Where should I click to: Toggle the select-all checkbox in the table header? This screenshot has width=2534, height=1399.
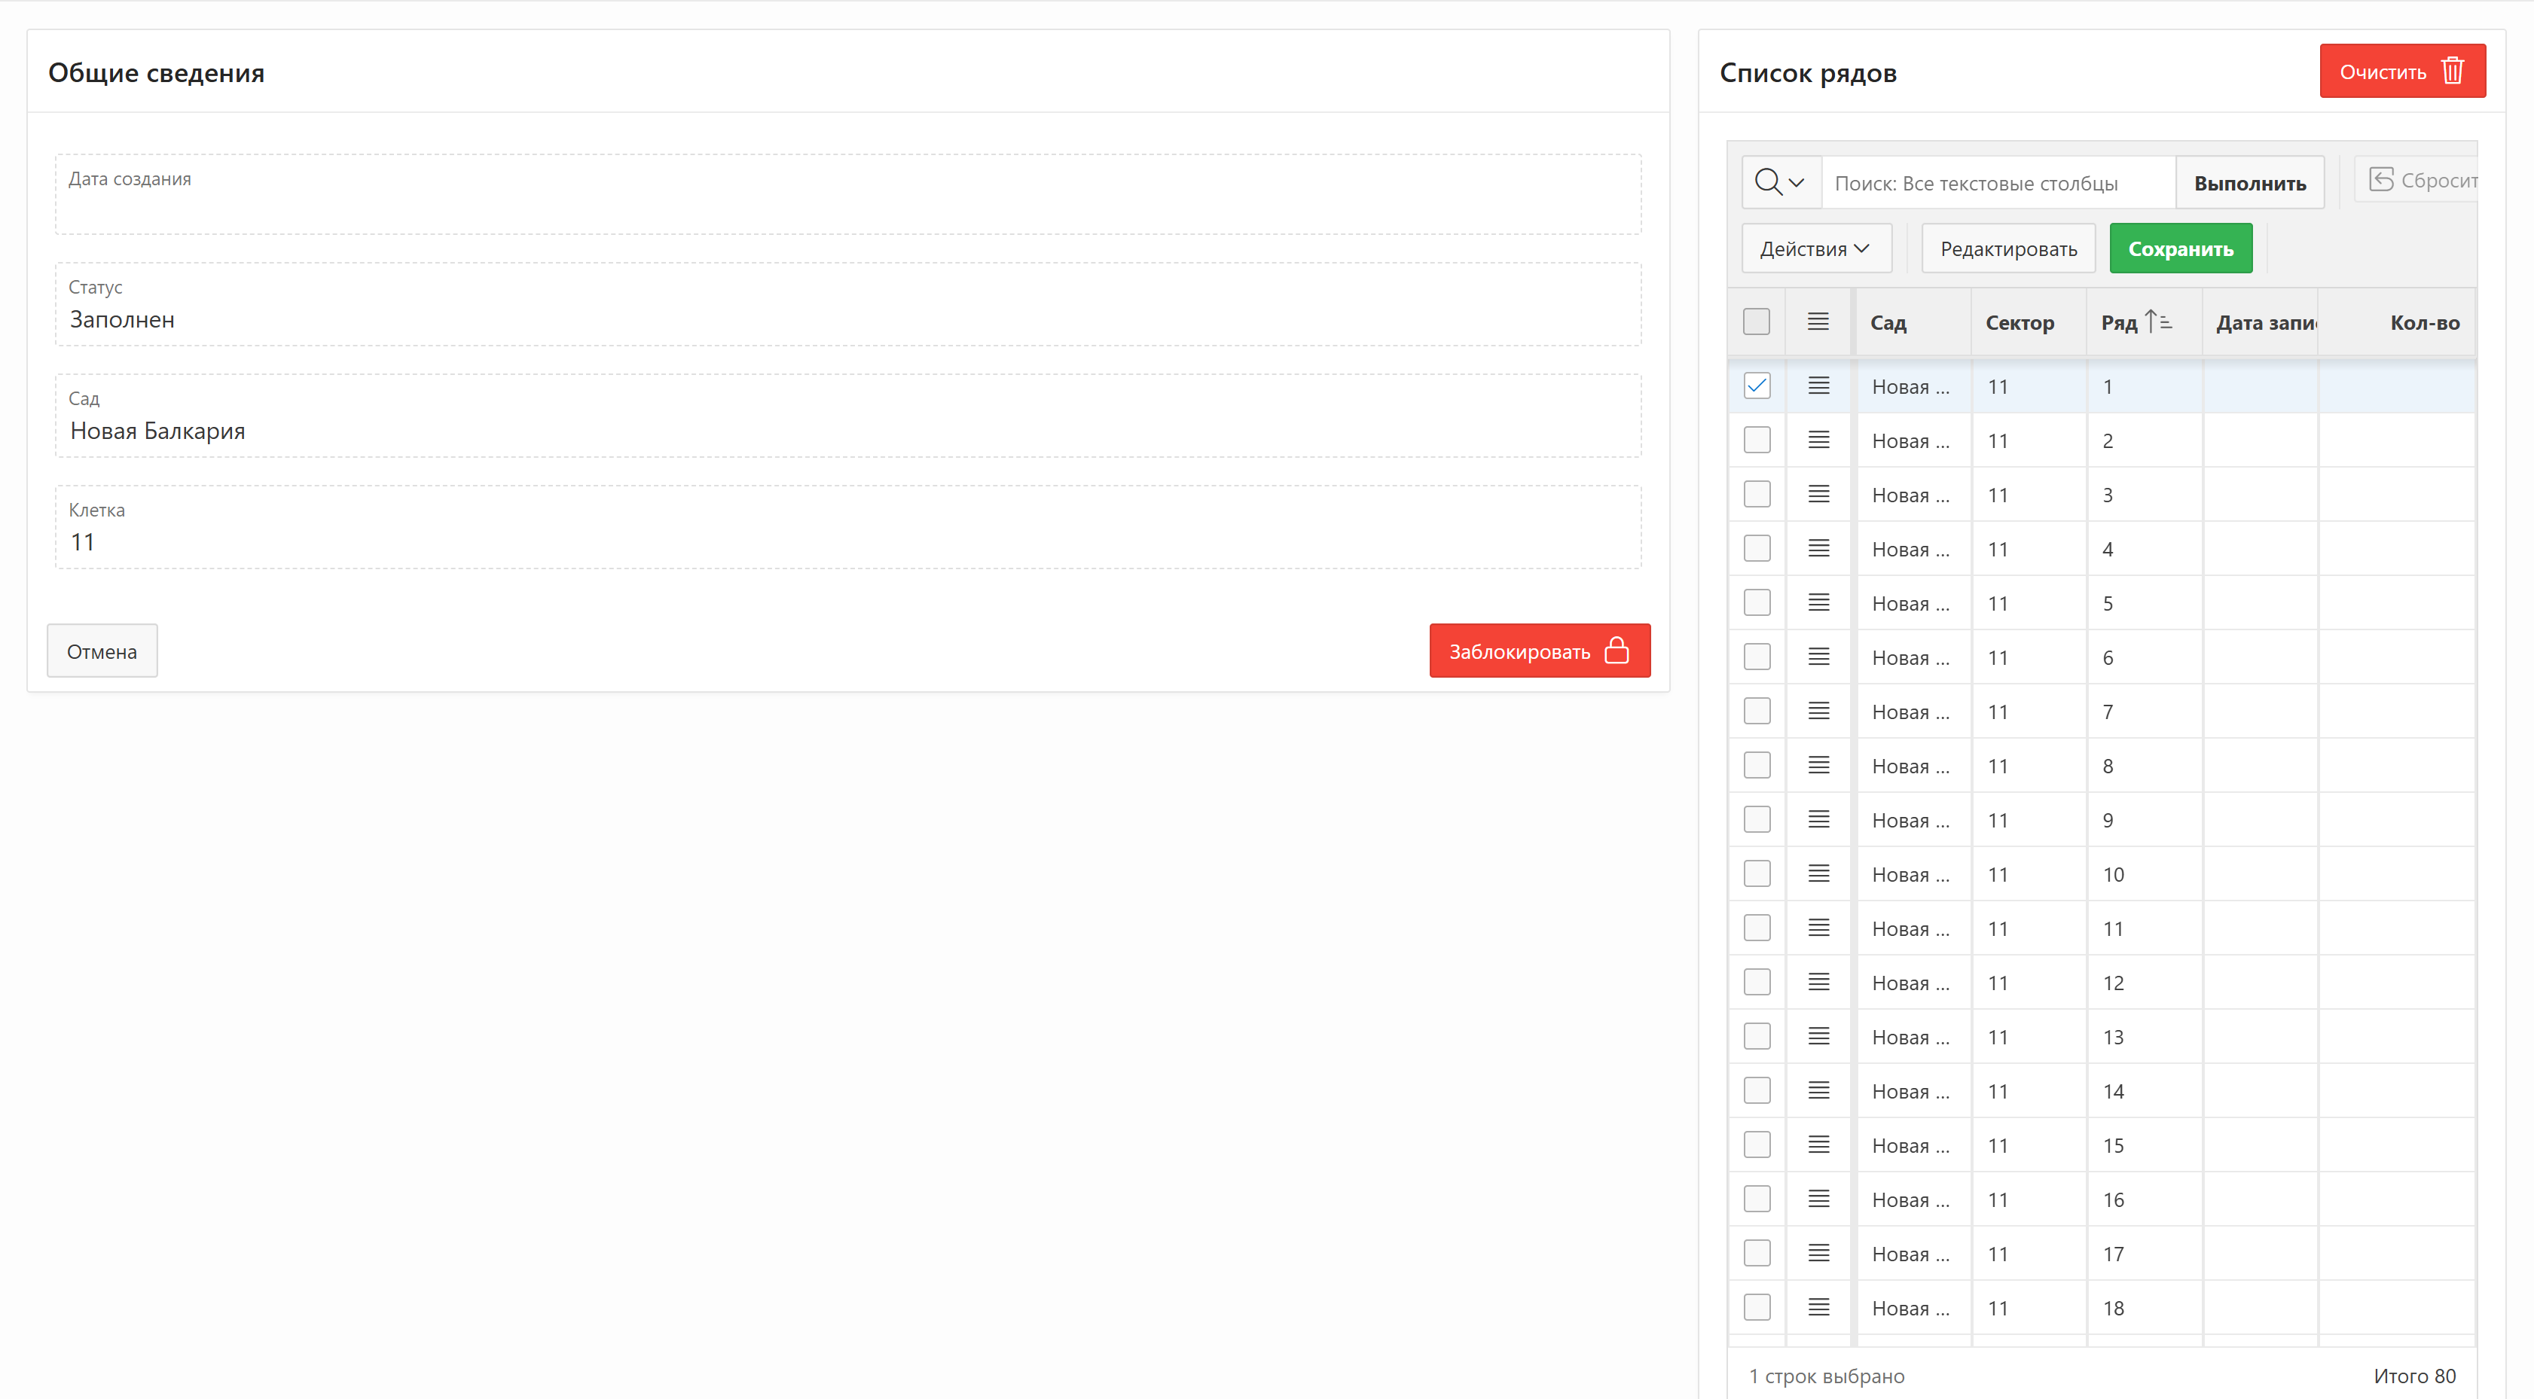(x=1757, y=322)
